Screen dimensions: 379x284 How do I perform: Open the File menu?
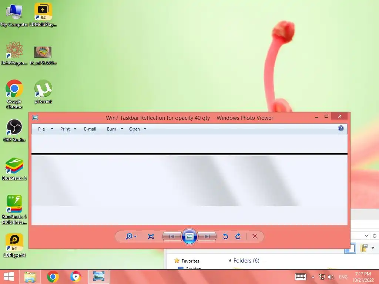pos(41,129)
